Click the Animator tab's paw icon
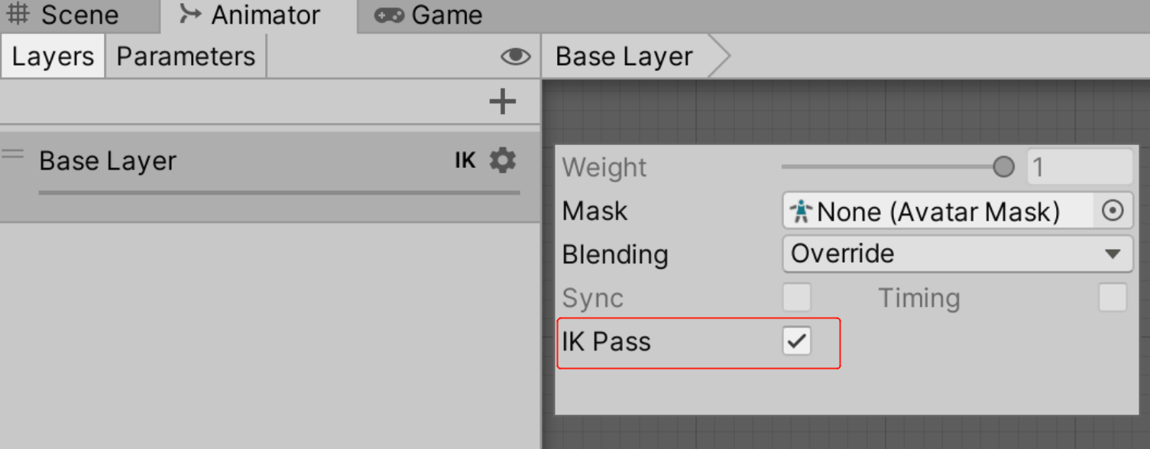 click(190, 14)
